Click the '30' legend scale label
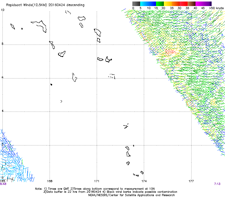The image size is (225, 197). coord(179,8)
